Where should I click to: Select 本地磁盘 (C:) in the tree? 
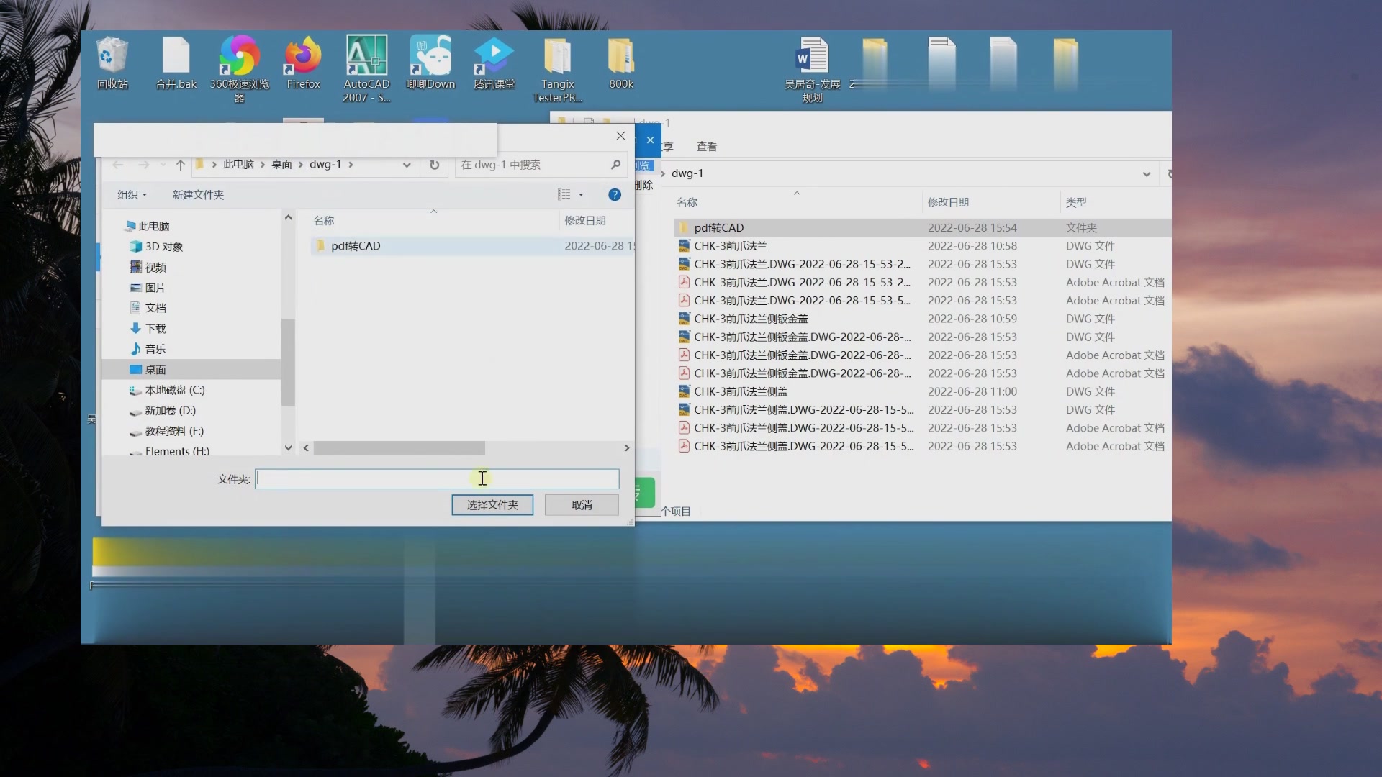click(x=167, y=390)
